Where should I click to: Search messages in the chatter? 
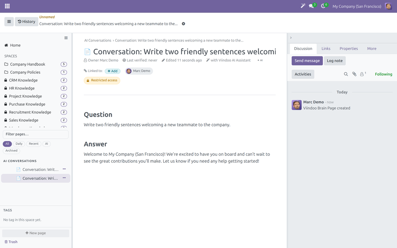345,74
